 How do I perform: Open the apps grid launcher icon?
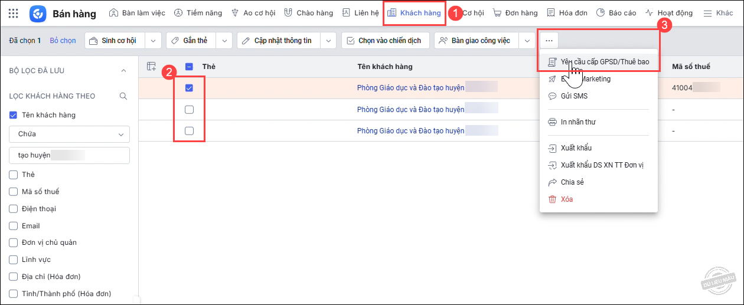click(x=13, y=13)
